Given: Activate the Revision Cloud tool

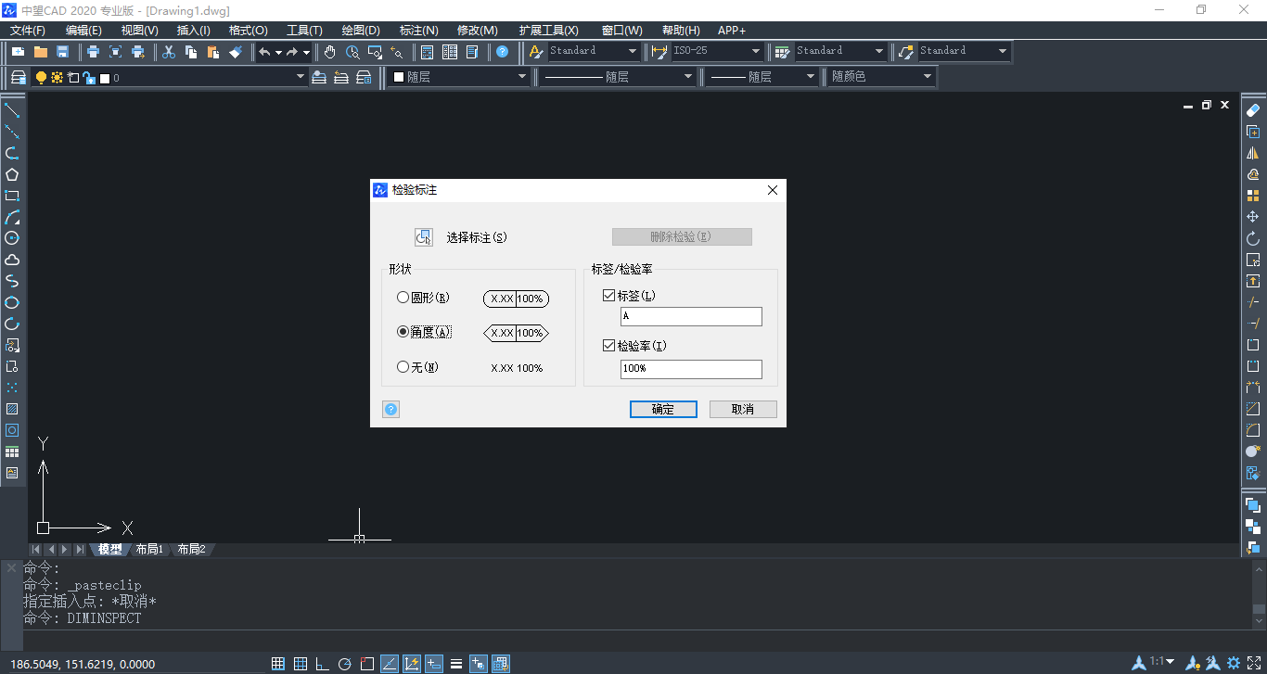Looking at the screenshot, I should 13,260.
